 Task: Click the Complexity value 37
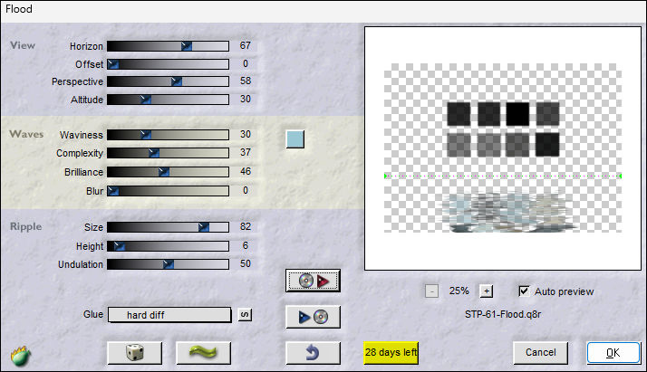click(246, 152)
